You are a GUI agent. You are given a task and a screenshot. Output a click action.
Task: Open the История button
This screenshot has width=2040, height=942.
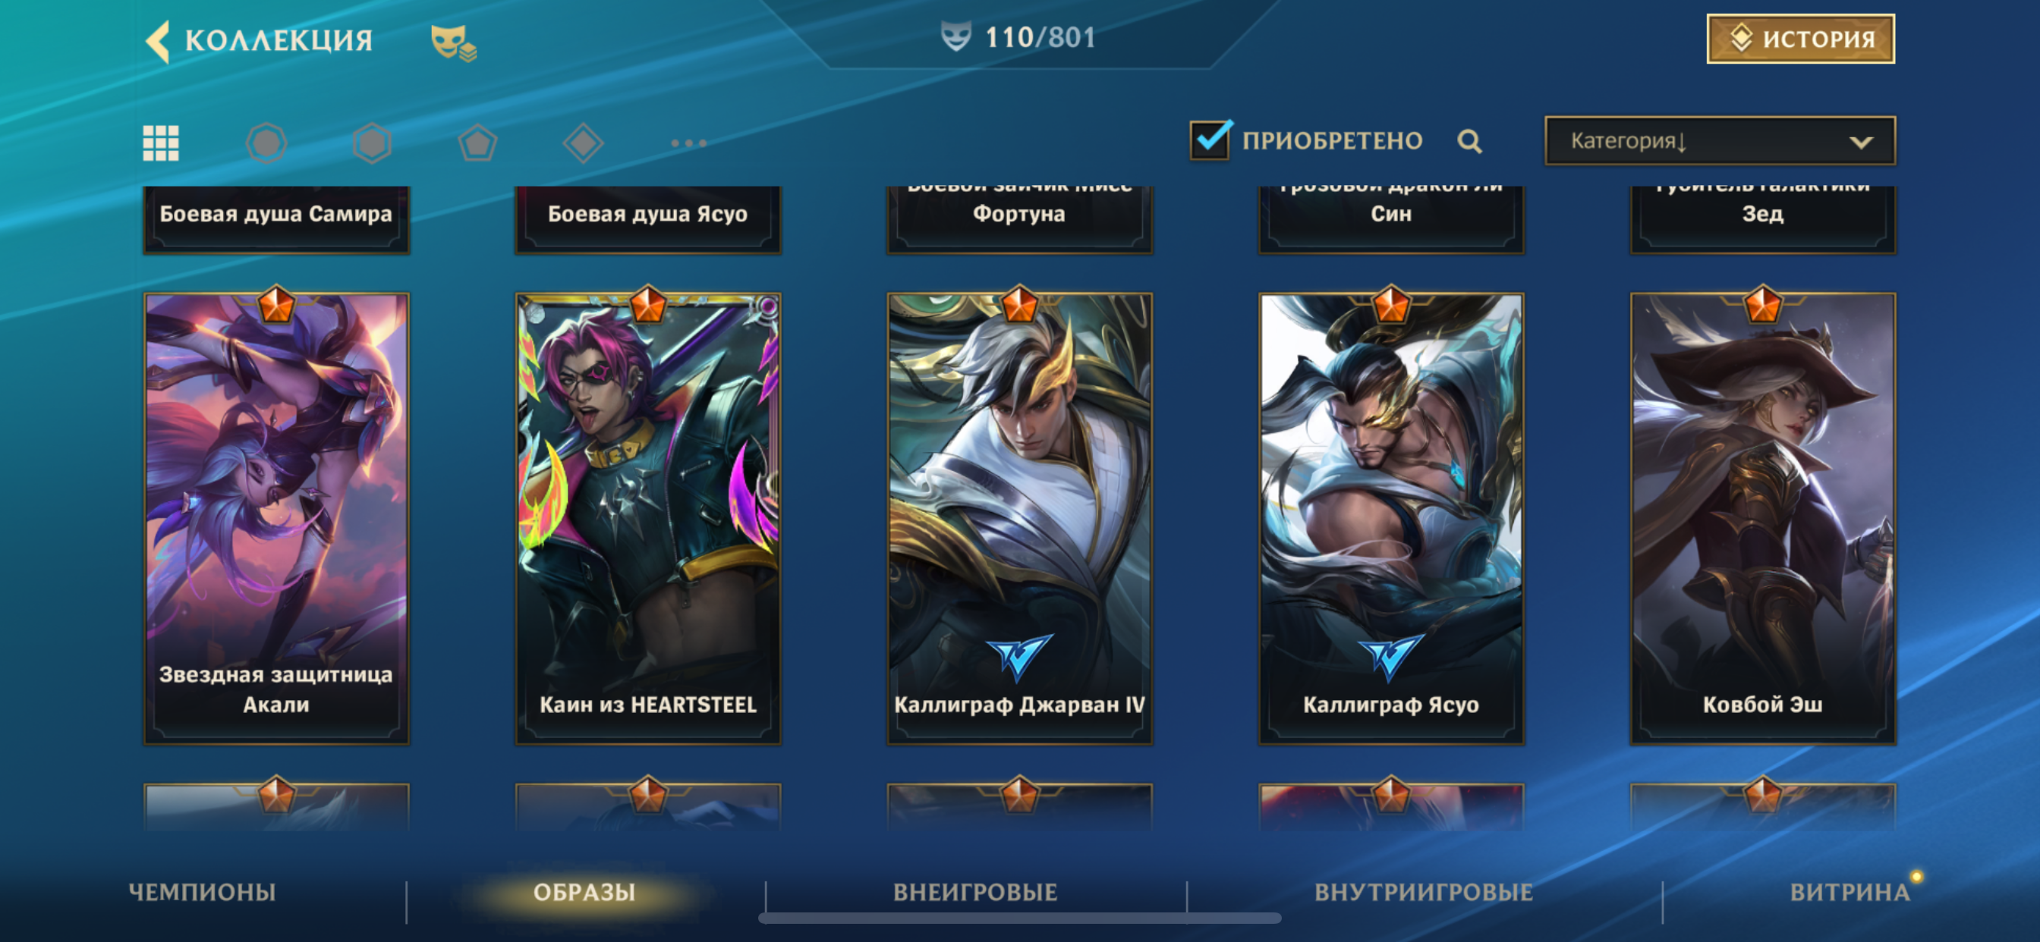[x=1800, y=39]
